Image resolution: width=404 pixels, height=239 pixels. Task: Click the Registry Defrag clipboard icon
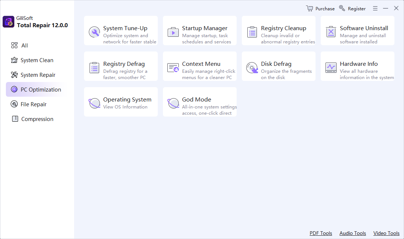[94, 68]
